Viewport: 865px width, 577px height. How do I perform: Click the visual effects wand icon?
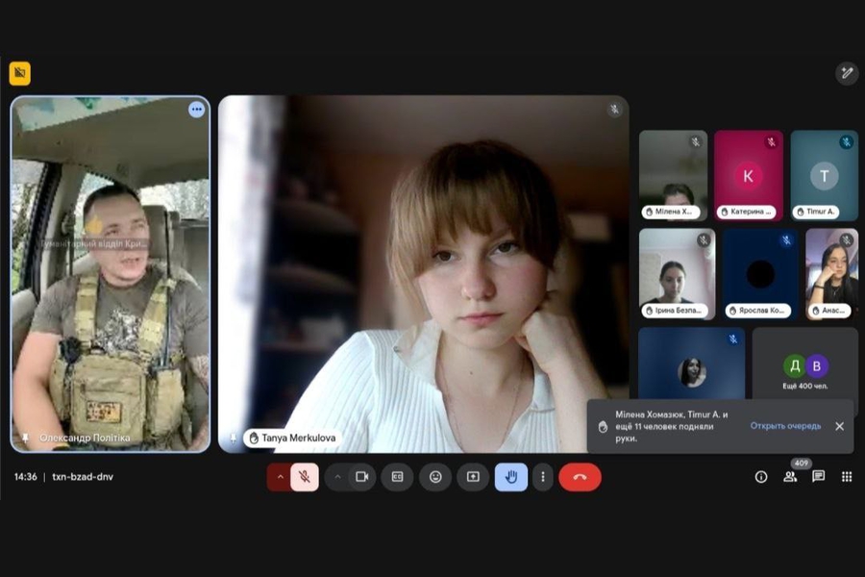point(847,73)
